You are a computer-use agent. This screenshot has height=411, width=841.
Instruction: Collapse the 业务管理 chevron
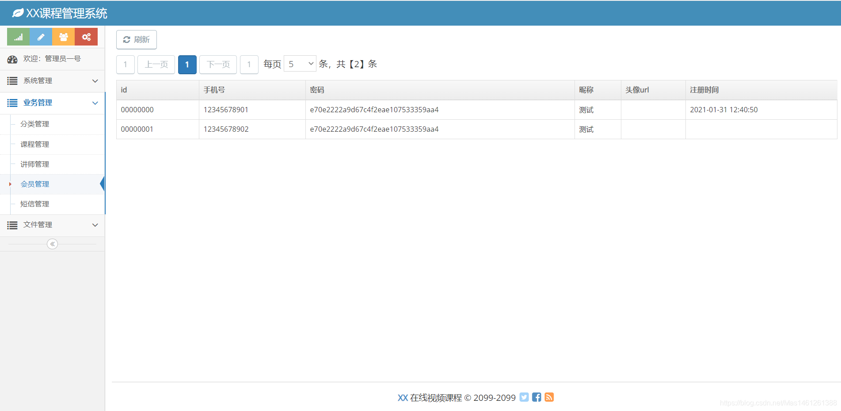[x=95, y=103]
